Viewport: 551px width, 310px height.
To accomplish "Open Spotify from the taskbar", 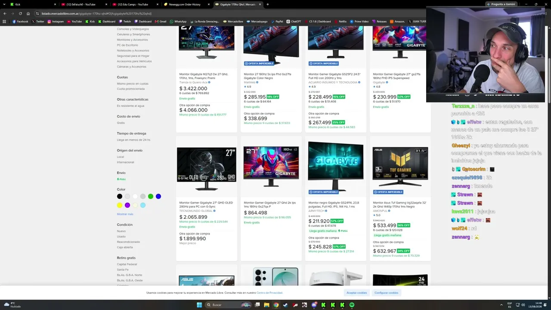I will click(x=352, y=305).
